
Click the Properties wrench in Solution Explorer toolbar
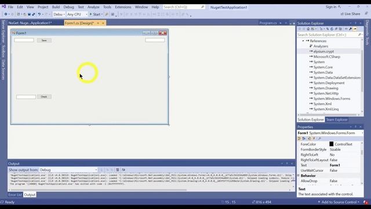pos(350,29)
